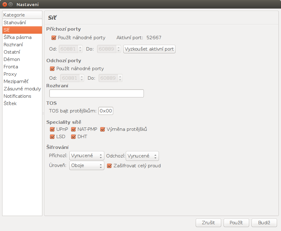Enable random ports under Příchozí porty
The width and height of the screenshot is (281, 231).
[54, 38]
